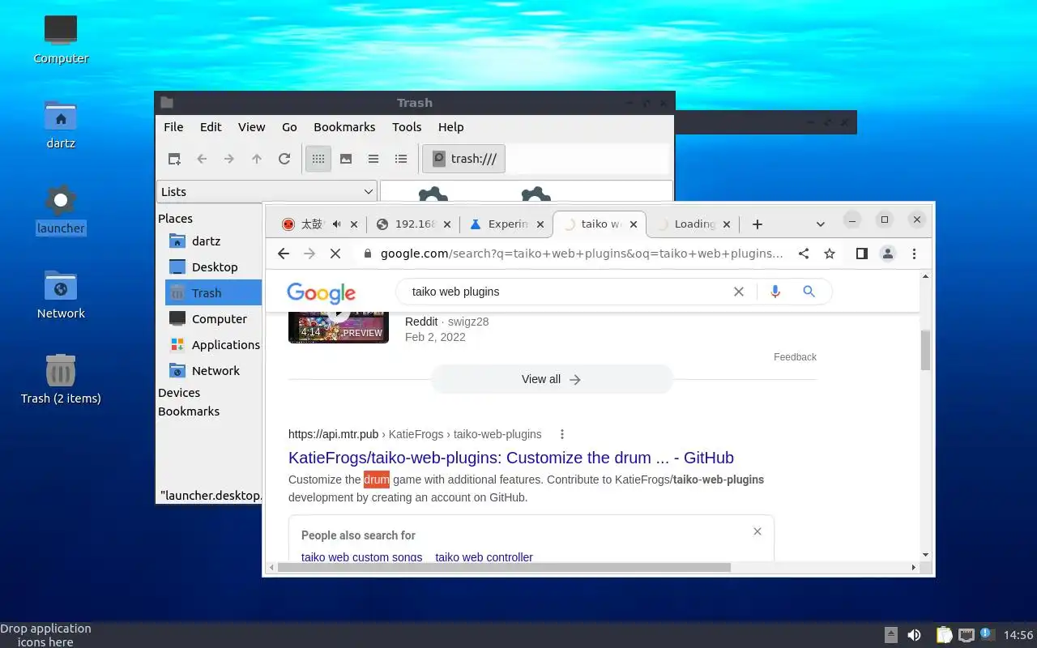Click the browser forward arrow

pyautogui.click(x=309, y=254)
